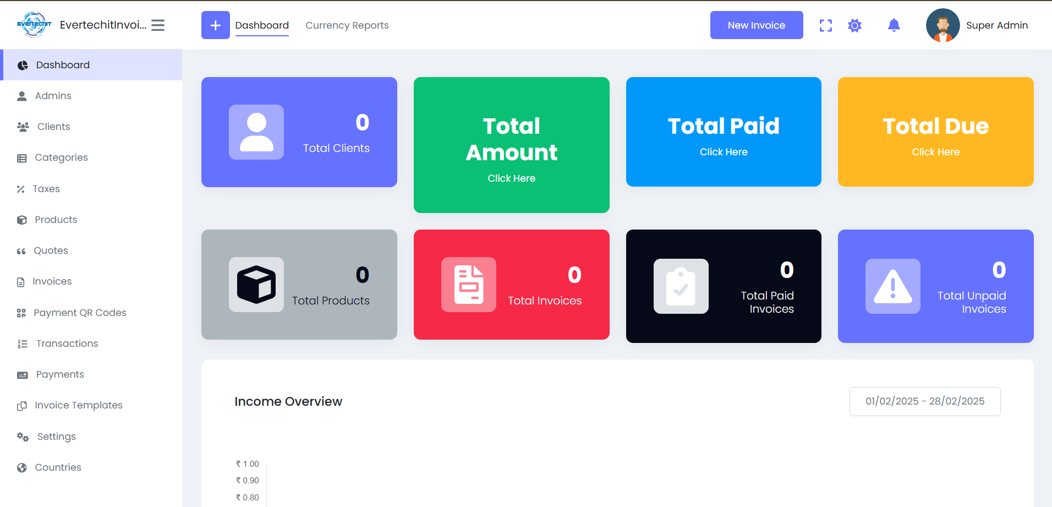The height and width of the screenshot is (507, 1052).
Task: Go to Invoice Templates in the sidebar
Action: pos(78,405)
